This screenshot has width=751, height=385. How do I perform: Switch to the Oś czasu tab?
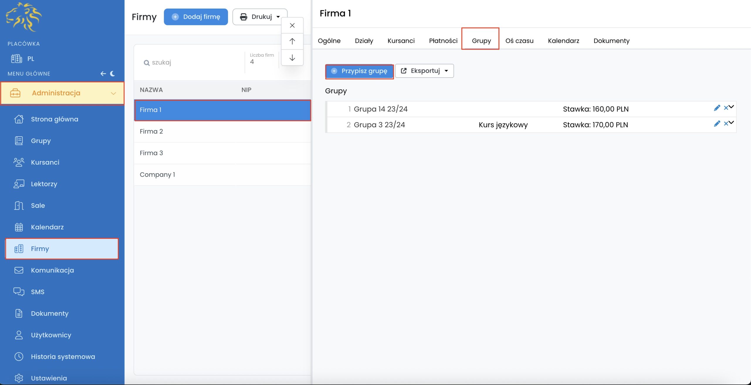[x=519, y=41]
